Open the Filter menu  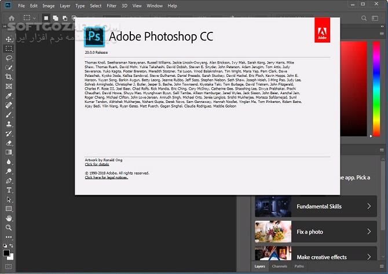pos(111,6)
